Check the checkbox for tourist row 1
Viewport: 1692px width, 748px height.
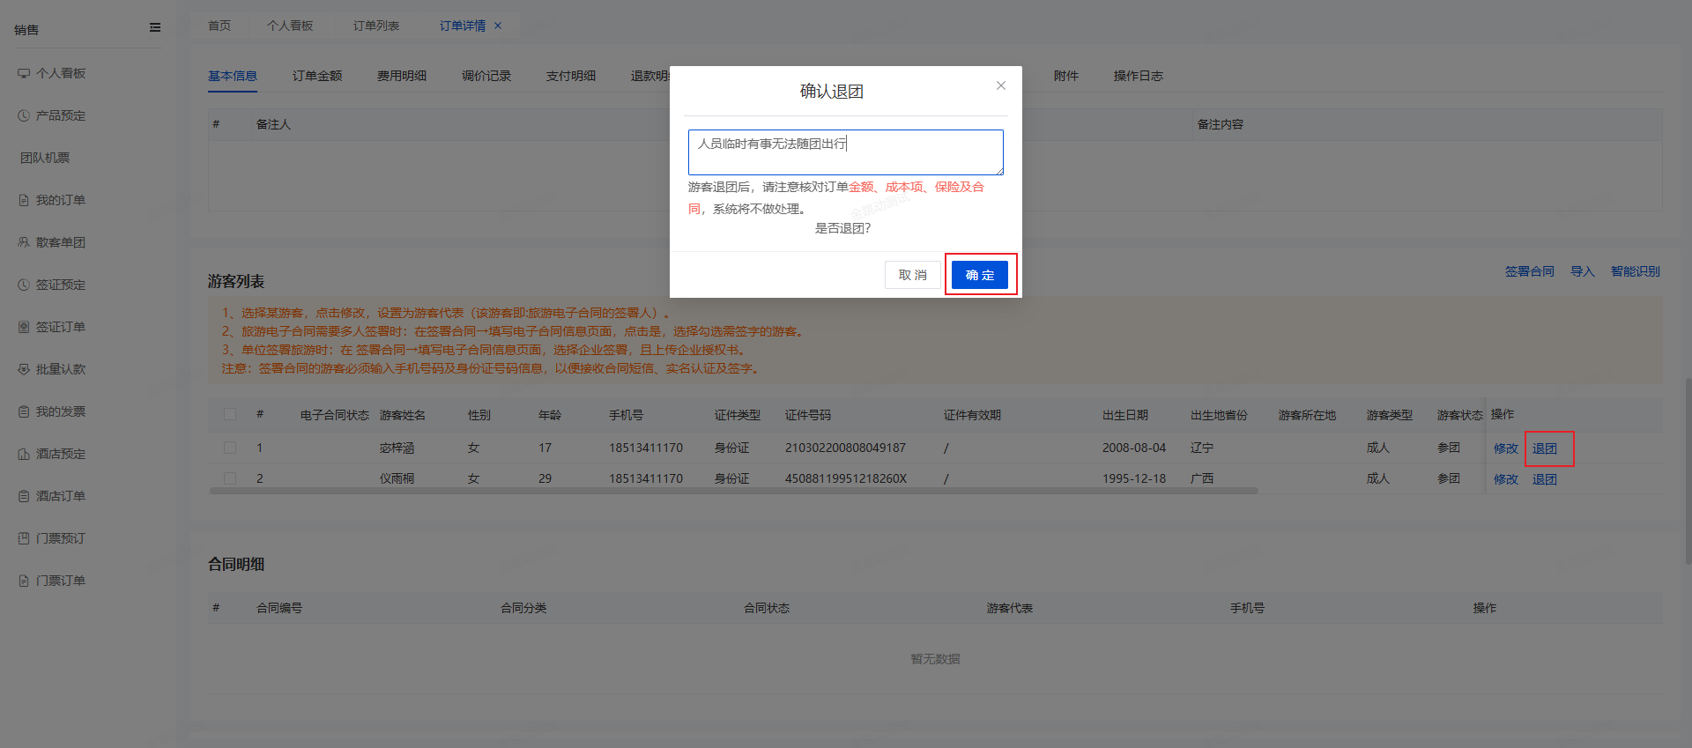pyautogui.click(x=230, y=448)
